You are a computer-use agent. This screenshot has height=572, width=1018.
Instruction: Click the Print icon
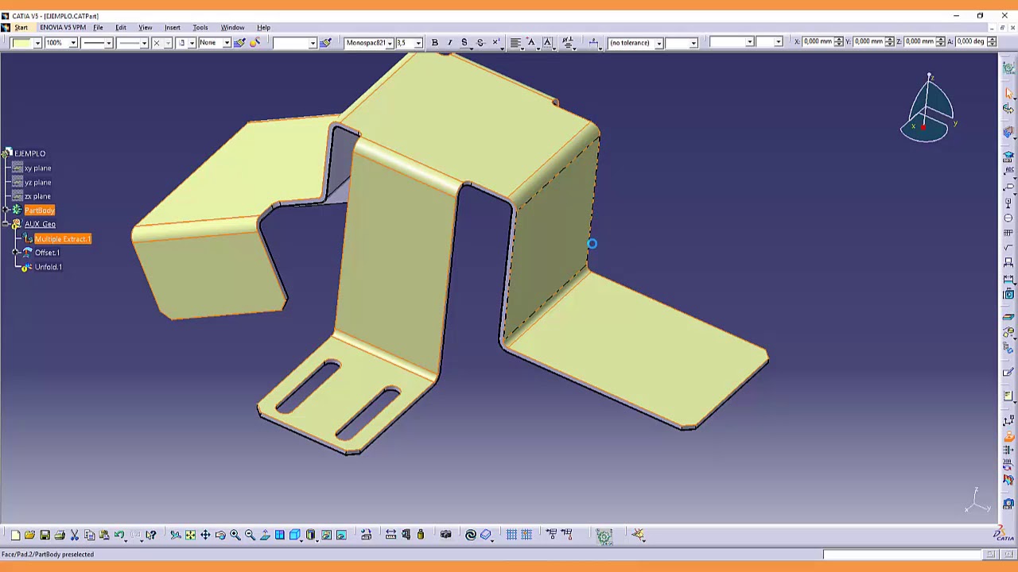point(60,535)
